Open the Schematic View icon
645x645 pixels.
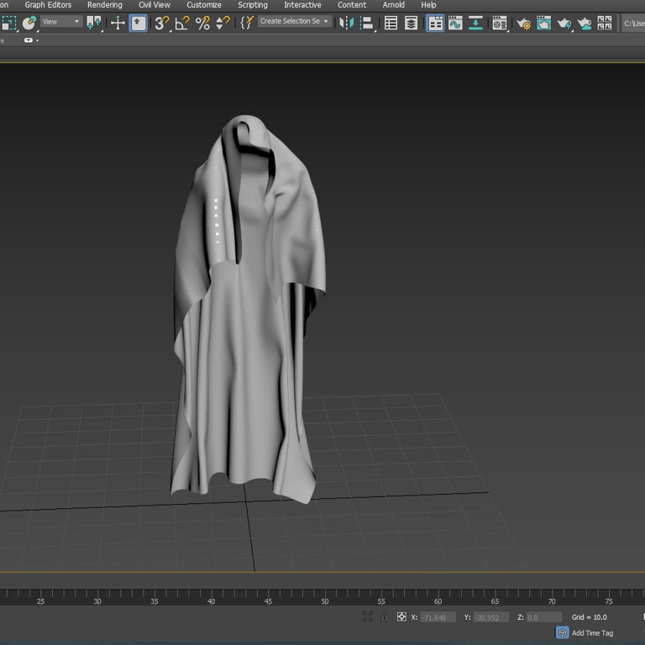coord(475,23)
